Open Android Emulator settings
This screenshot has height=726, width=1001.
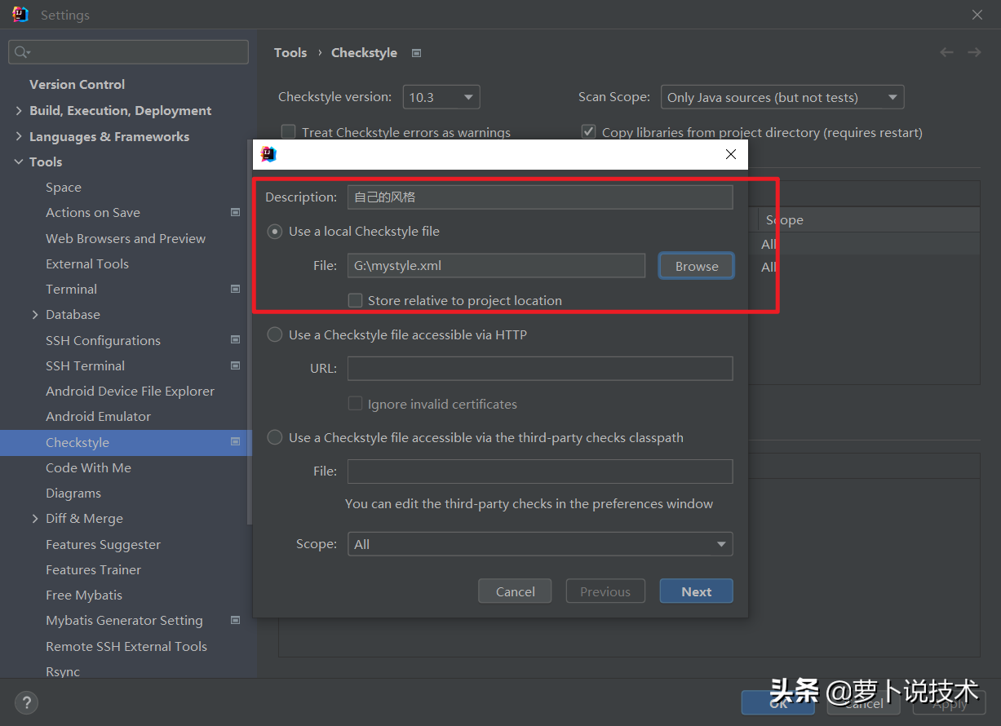pyautogui.click(x=98, y=416)
